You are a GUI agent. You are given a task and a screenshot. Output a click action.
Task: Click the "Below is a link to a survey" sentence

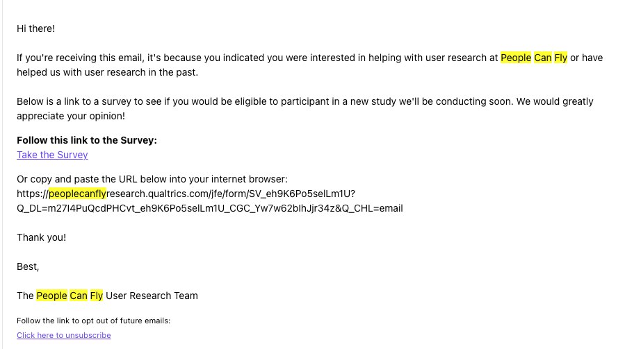click(209, 101)
